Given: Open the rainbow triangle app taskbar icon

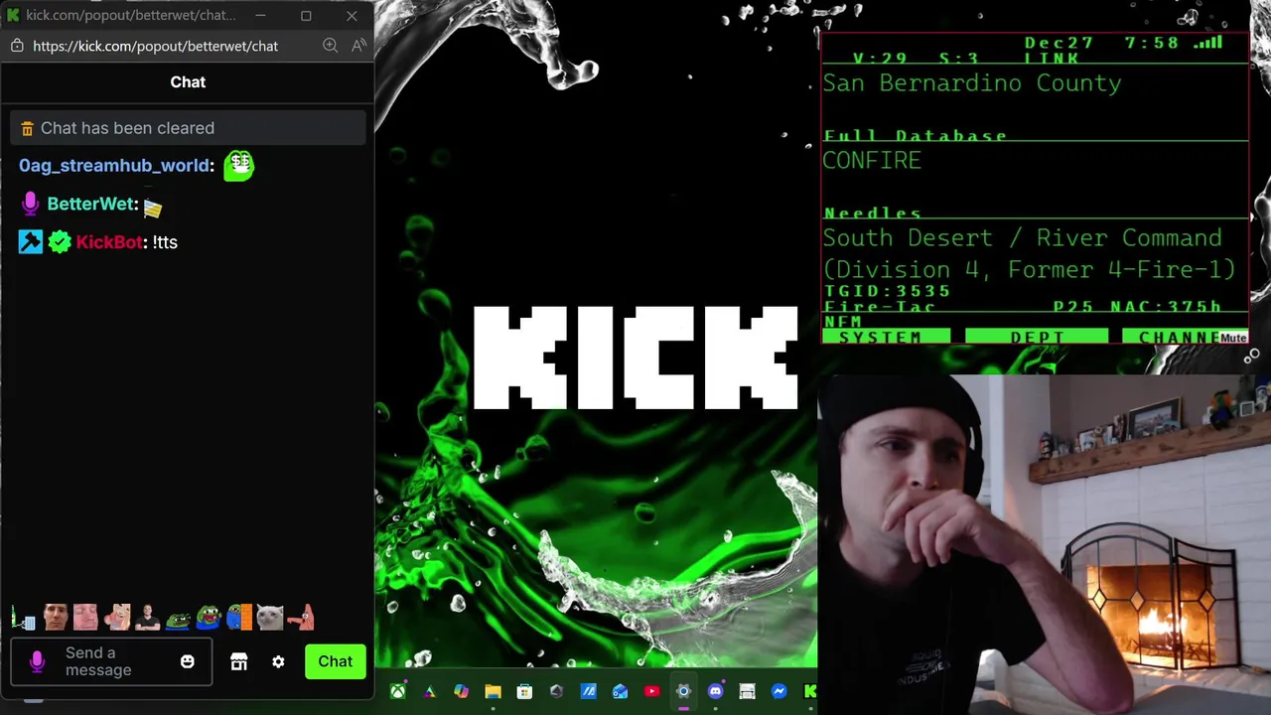Looking at the screenshot, I should 429,691.
